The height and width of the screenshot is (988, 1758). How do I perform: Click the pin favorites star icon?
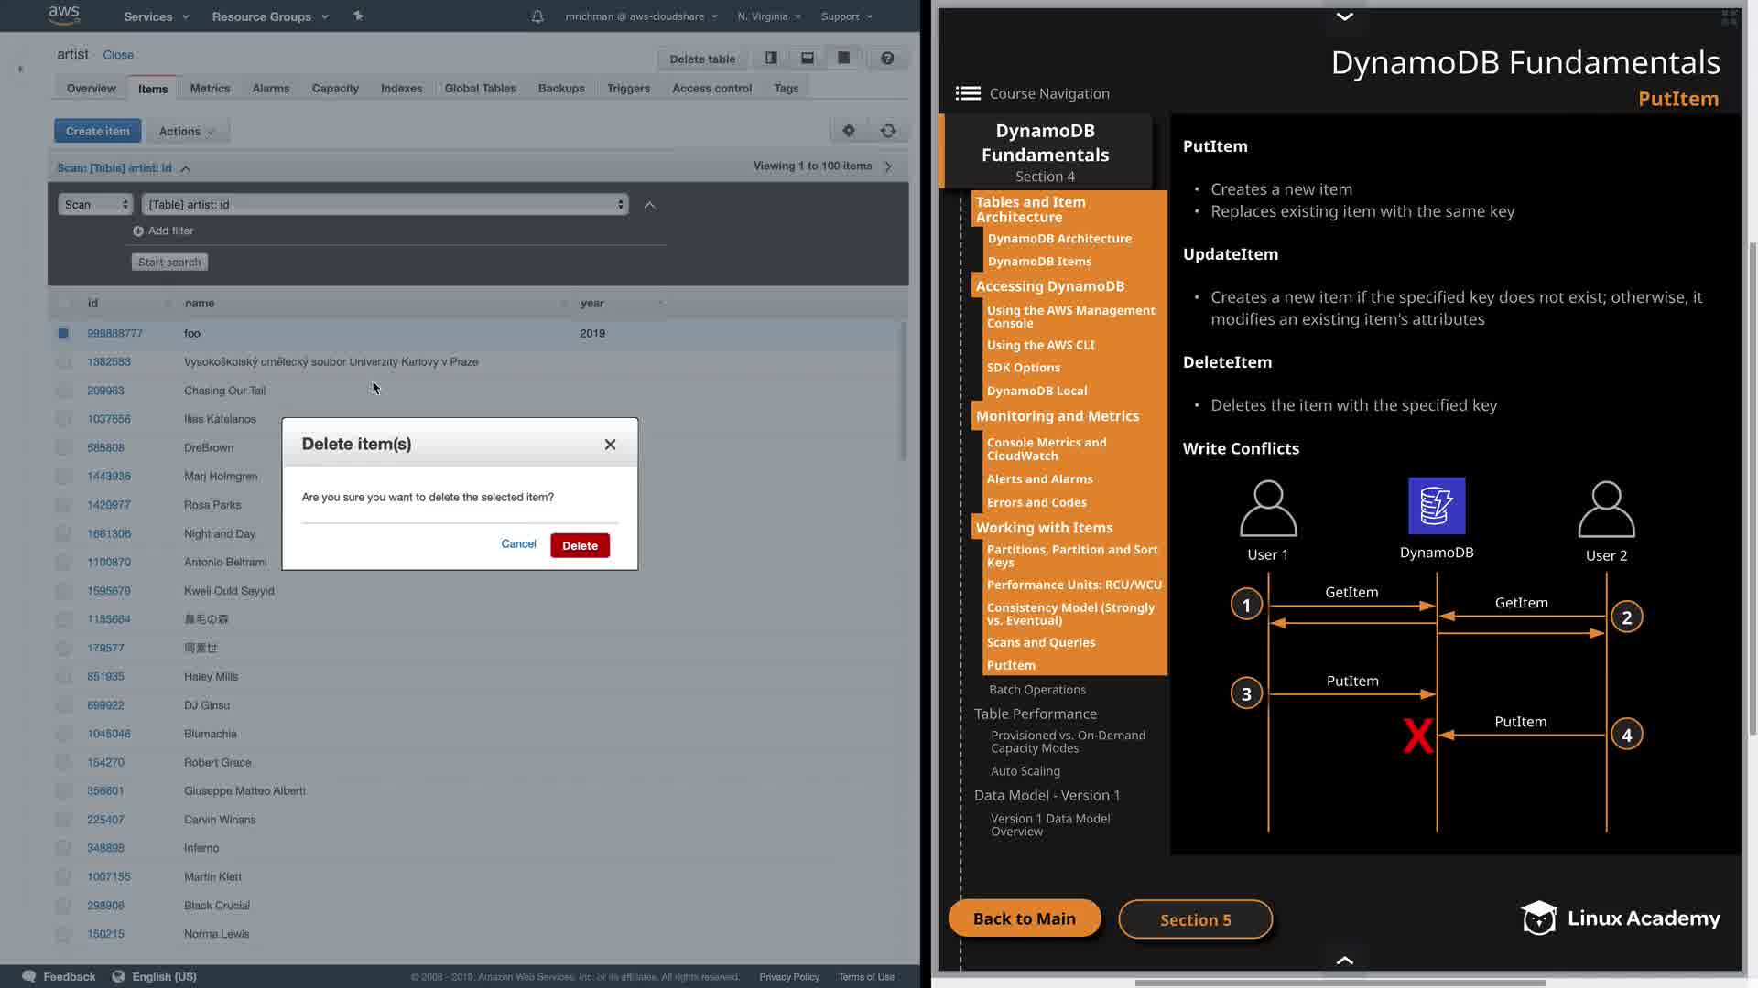click(358, 16)
